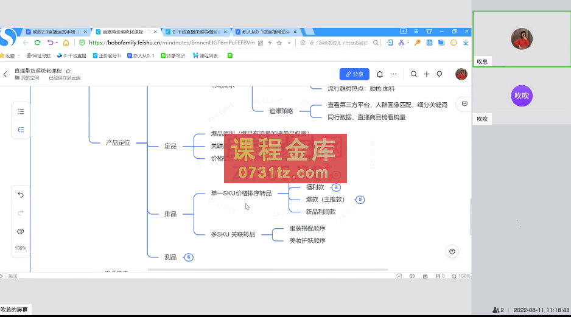Reload the page with the green refresh icon
The height and width of the screenshot is (317, 571).
(x=38, y=43)
